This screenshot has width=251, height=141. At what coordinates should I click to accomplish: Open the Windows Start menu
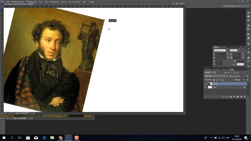pyautogui.click(x=4, y=137)
